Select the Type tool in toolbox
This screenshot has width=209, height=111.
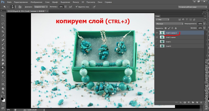(x=3, y=76)
